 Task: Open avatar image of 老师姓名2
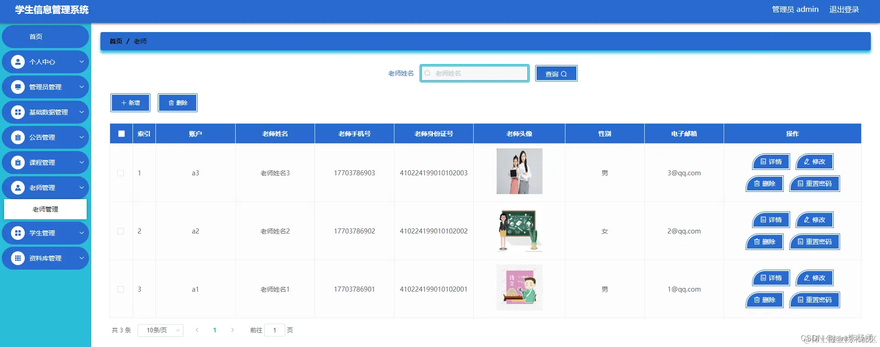(x=520, y=229)
